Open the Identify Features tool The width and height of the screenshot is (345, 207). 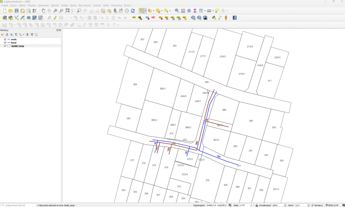tap(177, 11)
